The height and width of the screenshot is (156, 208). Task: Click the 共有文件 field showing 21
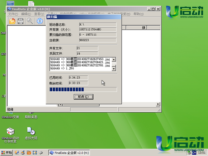point(87,48)
